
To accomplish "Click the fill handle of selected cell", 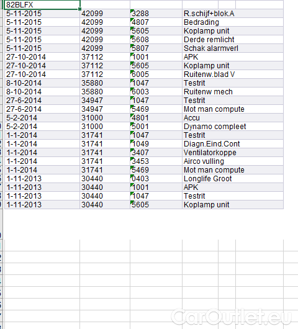I will tap(79, 9).
